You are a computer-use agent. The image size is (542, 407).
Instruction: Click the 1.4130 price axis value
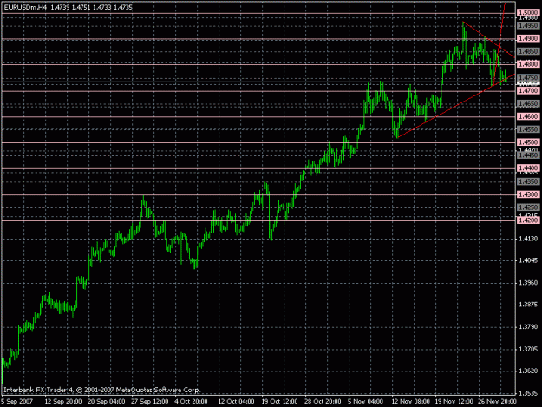point(528,239)
